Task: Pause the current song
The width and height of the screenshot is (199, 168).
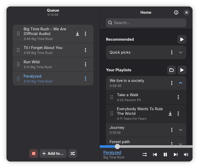Action: click(165, 155)
